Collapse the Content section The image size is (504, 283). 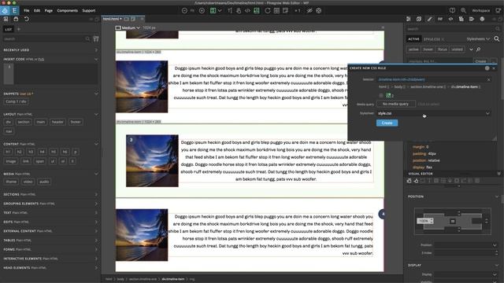(96, 144)
